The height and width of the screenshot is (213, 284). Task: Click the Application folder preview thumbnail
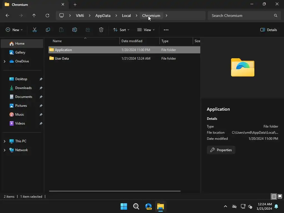242,67
